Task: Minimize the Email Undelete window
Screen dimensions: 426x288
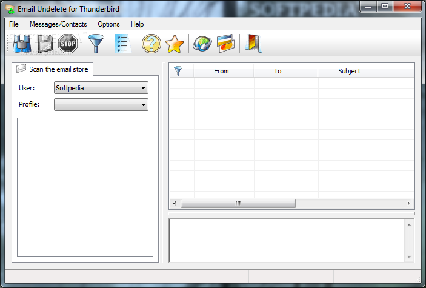Action: tap(368, 7)
